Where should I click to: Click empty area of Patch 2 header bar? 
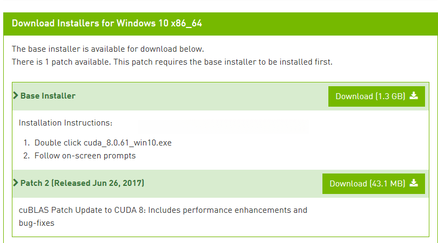232,183
